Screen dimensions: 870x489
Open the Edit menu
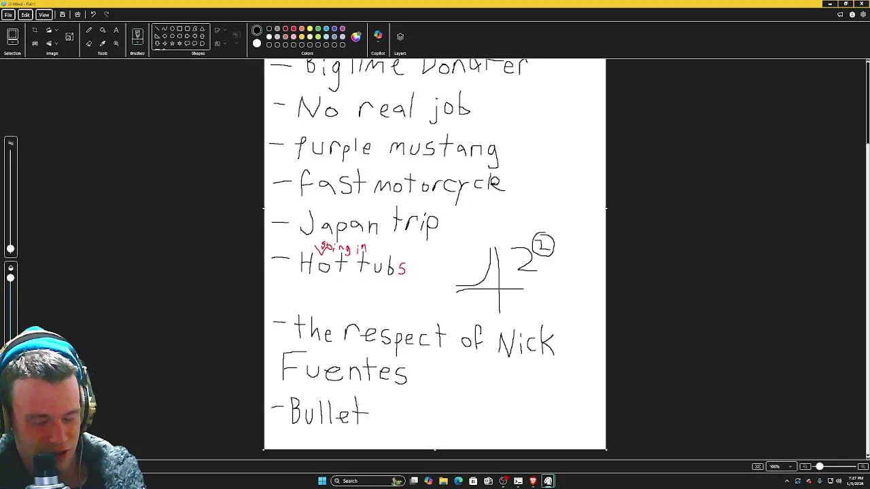(25, 14)
